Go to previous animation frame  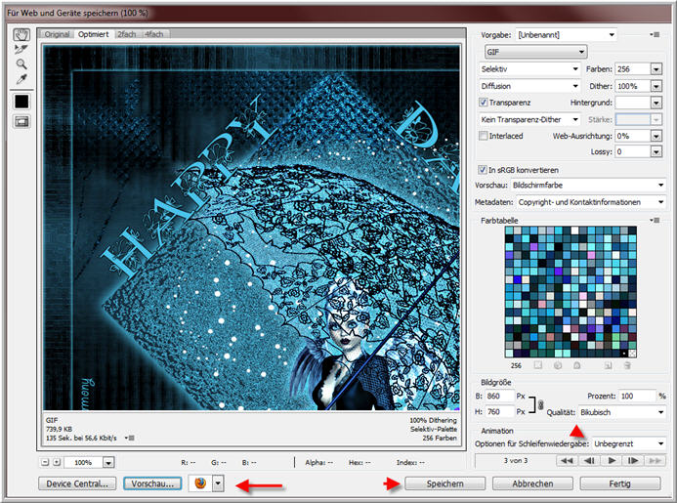(x=589, y=461)
